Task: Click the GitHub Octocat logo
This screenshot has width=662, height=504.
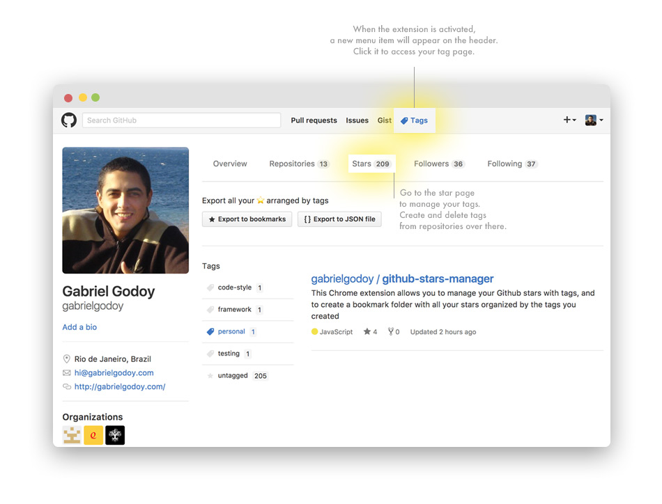Action: point(68,120)
